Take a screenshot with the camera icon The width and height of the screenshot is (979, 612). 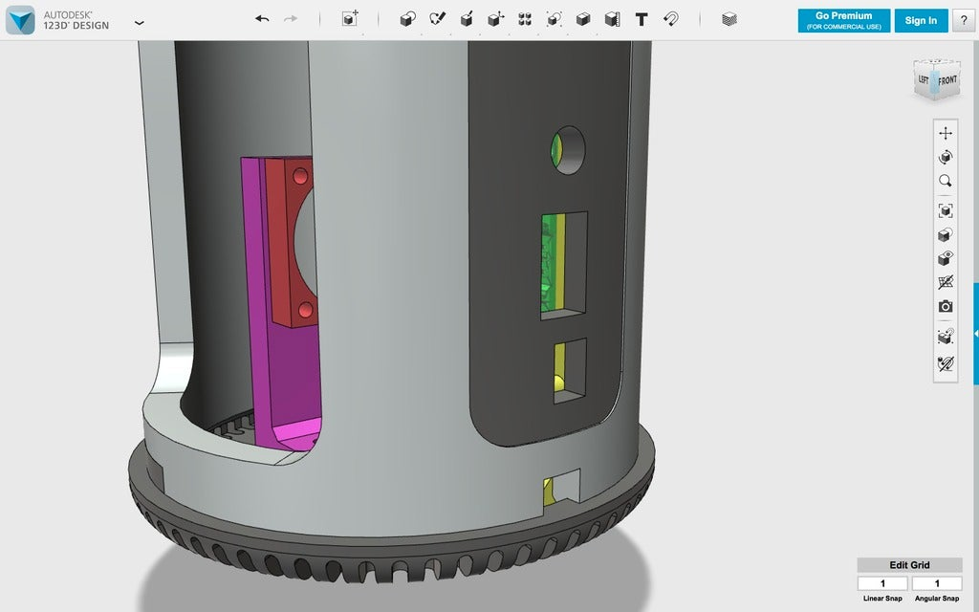coord(946,307)
